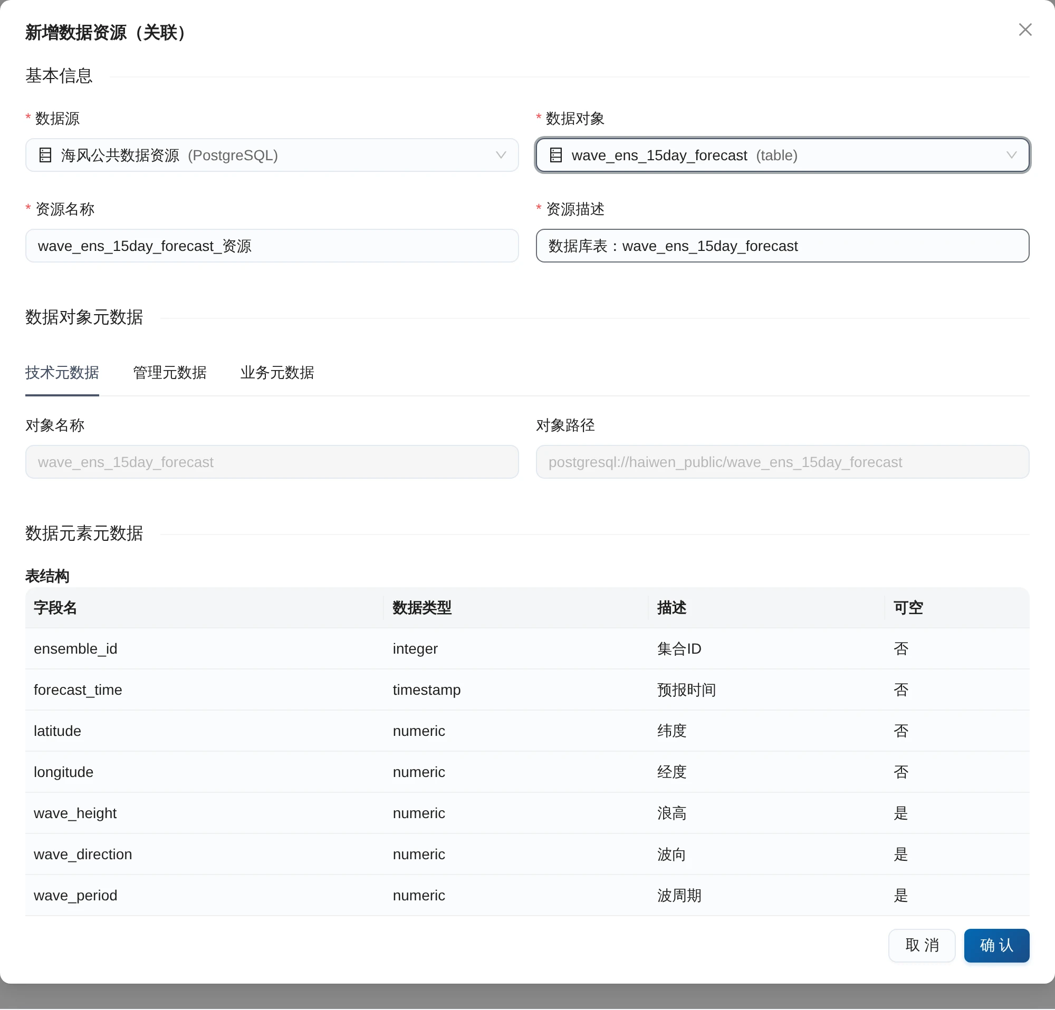Click the 纬度 description cell
1055x1010 pixels.
pyautogui.click(x=766, y=731)
